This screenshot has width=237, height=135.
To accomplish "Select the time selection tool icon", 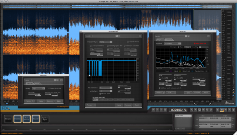I will (x=218, y=110).
